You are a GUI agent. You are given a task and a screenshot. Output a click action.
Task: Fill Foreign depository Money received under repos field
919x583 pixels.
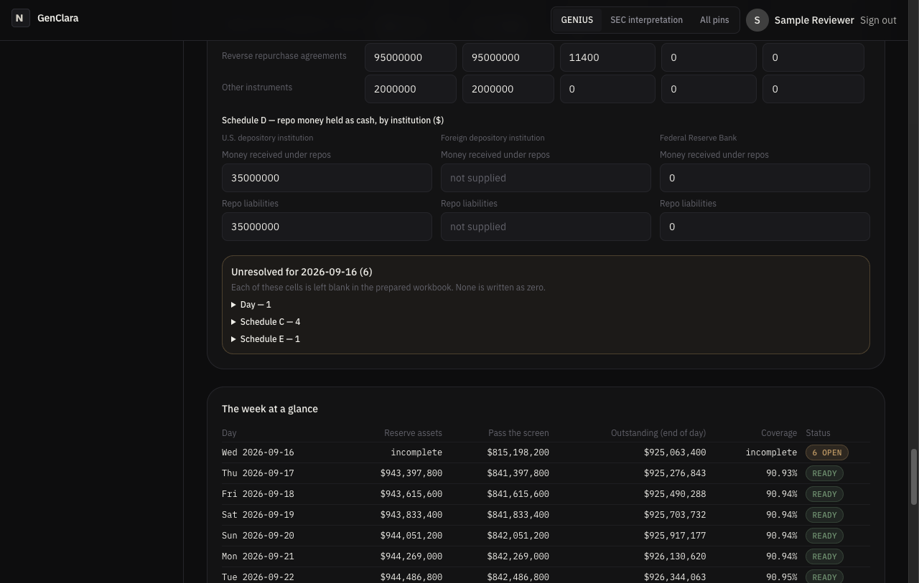546,178
